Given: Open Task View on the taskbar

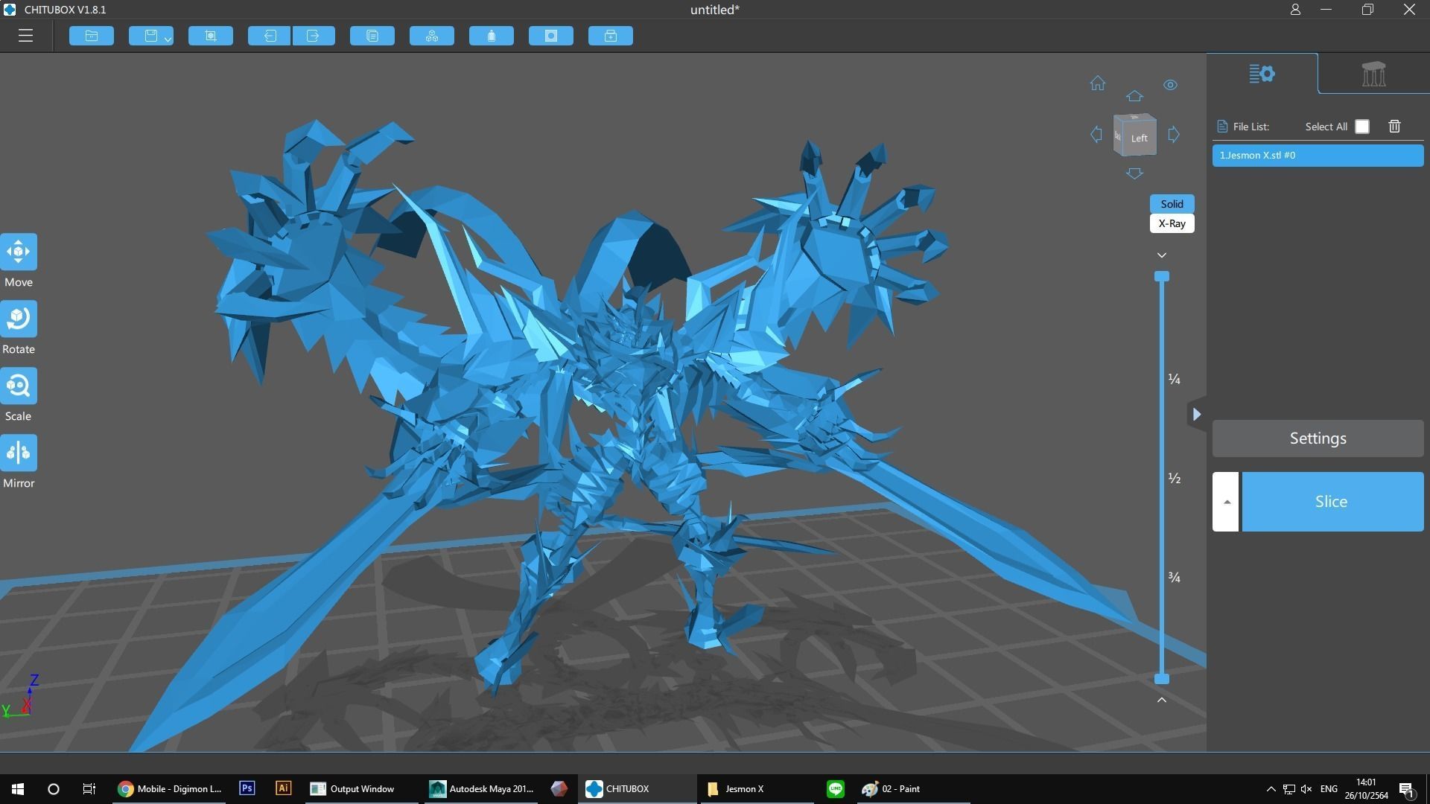Looking at the screenshot, I should click(89, 789).
